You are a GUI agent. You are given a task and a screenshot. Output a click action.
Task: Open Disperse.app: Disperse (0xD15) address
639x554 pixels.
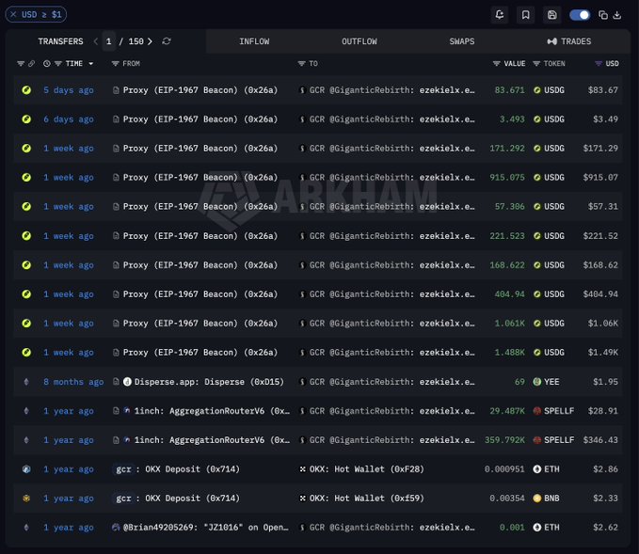pyautogui.click(x=209, y=382)
